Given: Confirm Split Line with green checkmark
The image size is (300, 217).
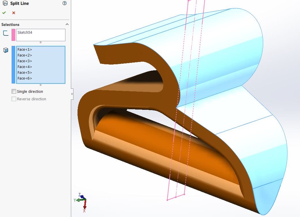Looking at the screenshot, I should point(4,13).
